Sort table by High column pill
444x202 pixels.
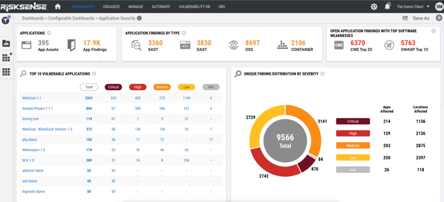138,87
